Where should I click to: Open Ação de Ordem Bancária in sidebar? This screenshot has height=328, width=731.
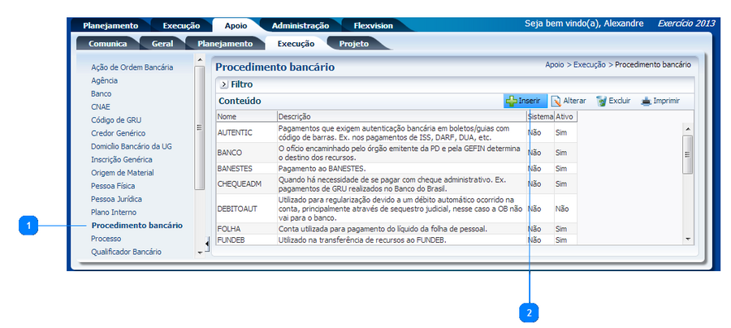tap(132, 67)
